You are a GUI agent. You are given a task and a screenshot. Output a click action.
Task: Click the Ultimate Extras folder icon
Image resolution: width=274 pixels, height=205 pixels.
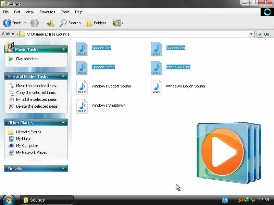pos(11,132)
